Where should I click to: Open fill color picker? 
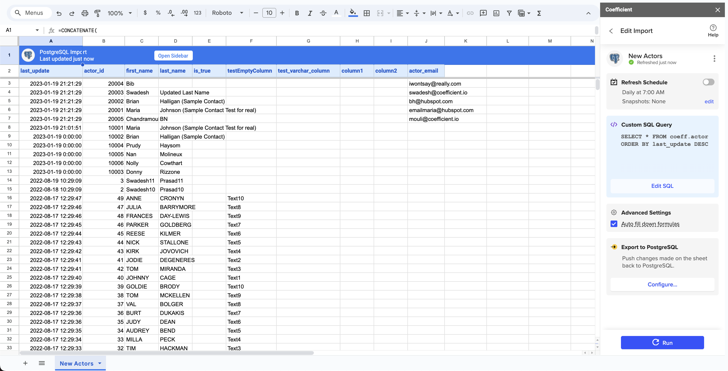353,13
